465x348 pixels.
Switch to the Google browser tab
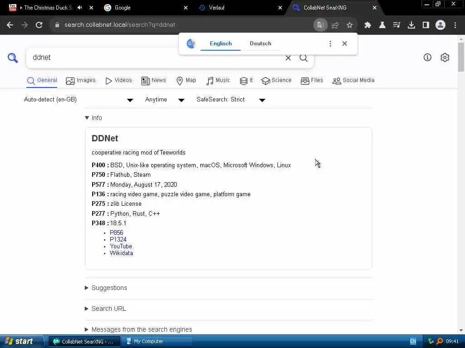122,8
